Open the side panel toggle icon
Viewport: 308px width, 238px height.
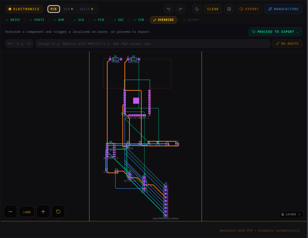point(229,9)
